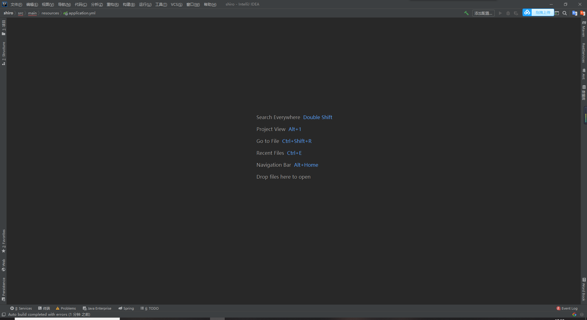Click the Double Shift shortcut hint
The height and width of the screenshot is (320, 587).
pos(318,117)
